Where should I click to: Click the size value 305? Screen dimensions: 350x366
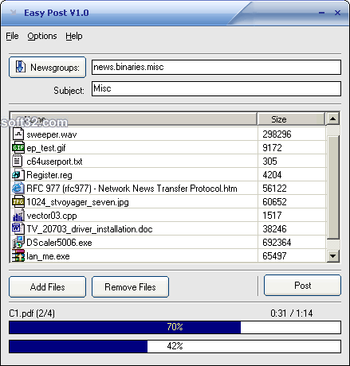pyautogui.click(x=269, y=162)
